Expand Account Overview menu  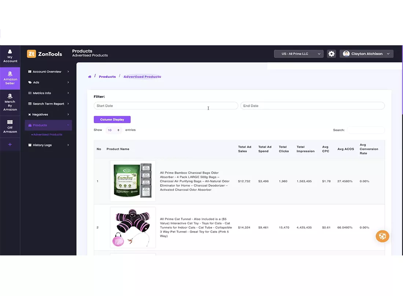point(48,72)
